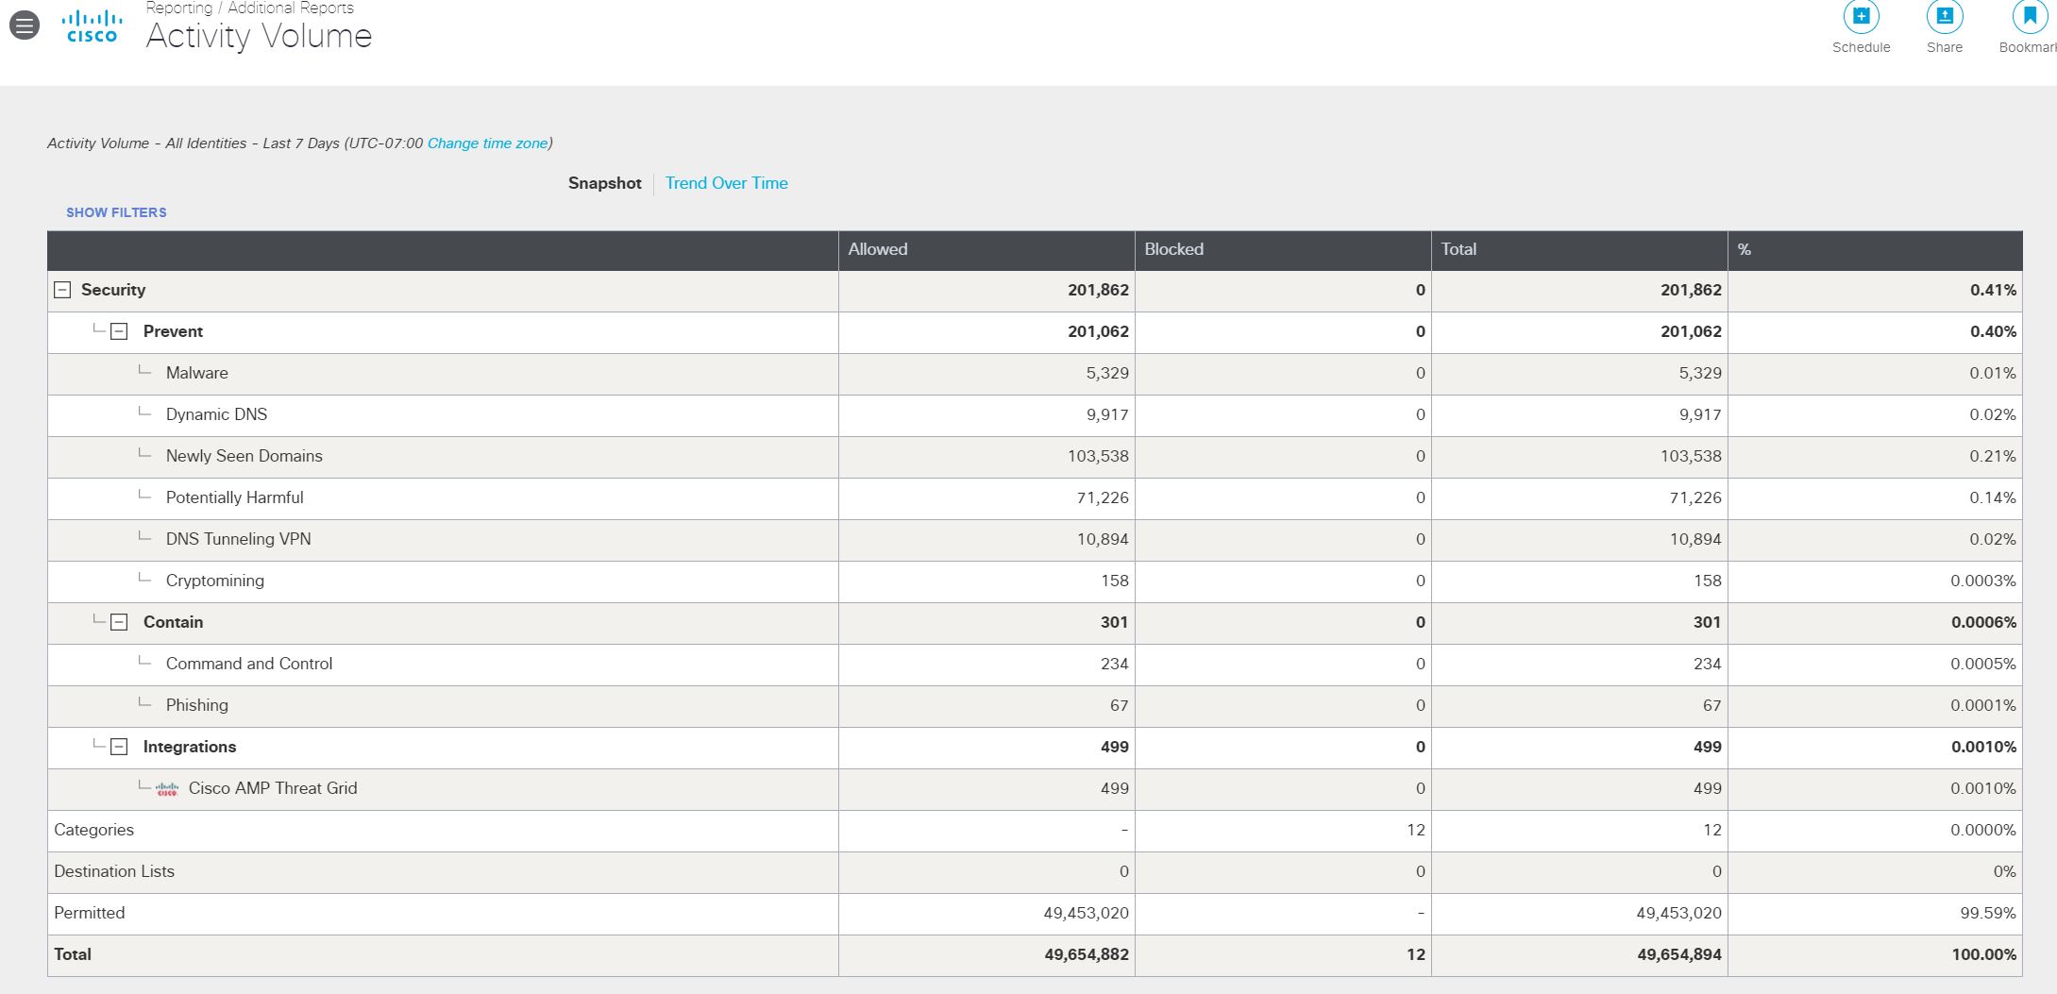The height and width of the screenshot is (994, 2057).
Task: Select the Snapshot view tab
Action: pyautogui.click(x=604, y=183)
